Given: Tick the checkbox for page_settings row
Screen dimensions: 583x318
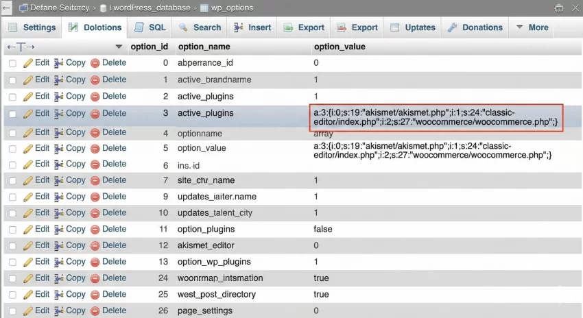Looking at the screenshot, I should 12,311.
